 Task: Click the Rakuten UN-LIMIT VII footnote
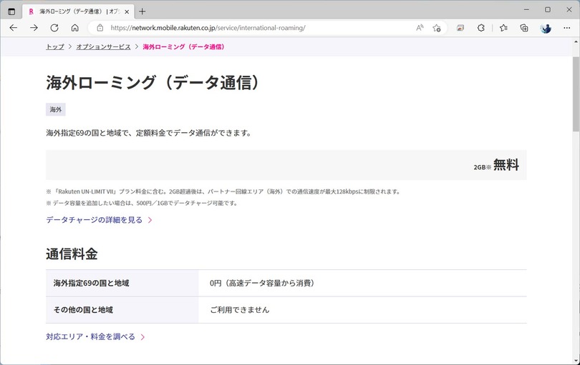coord(223,191)
